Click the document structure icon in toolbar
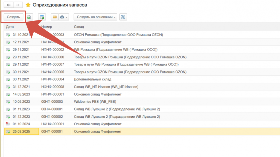This screenshot has height=157, width=280. (x=123, y=17)
